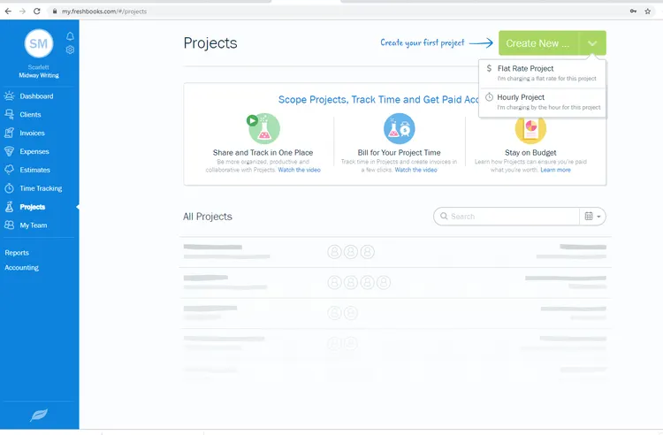Click Bill for Your Project Time icon
This screenshot has height=435, width=663.
pos(400,128)
